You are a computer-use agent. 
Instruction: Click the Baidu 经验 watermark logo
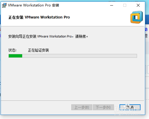(x=127, y=108)
